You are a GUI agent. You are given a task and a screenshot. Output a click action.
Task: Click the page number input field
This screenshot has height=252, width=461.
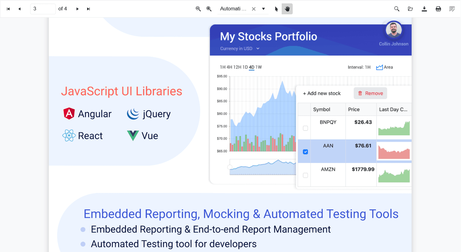(43, 9)
